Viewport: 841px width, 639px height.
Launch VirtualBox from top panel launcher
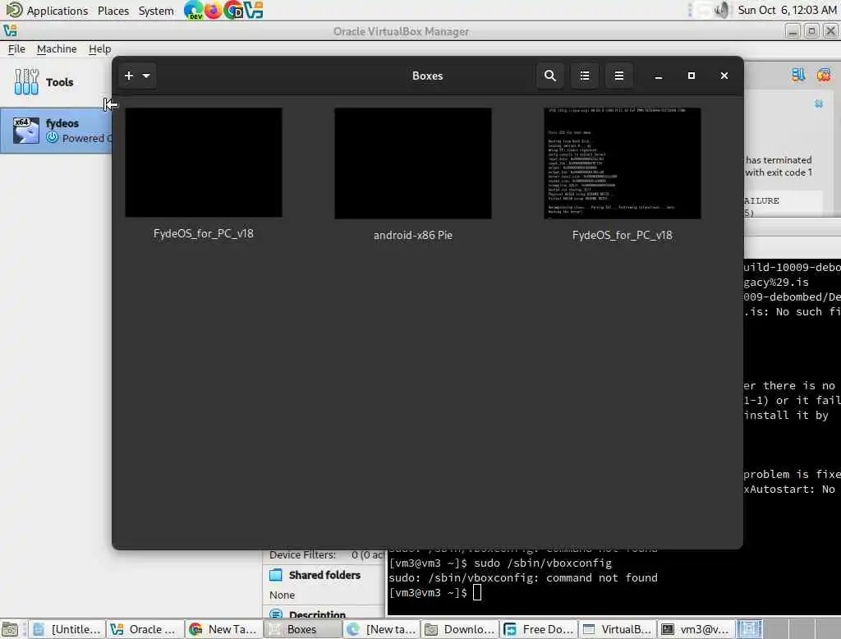pyautogui.click(x=253, y=10)
